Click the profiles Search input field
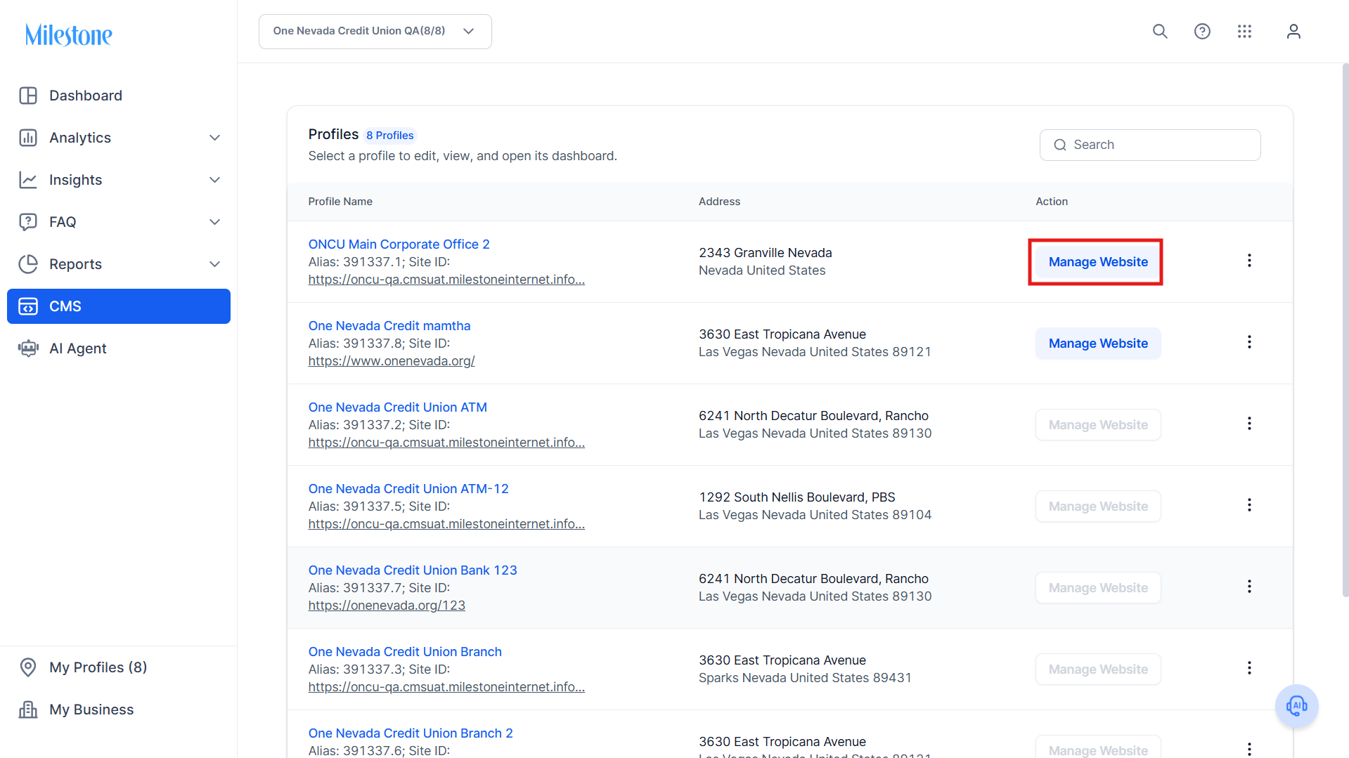Screen dimensions: 1349x758 pyautogui.click(x=1150, y=145)
